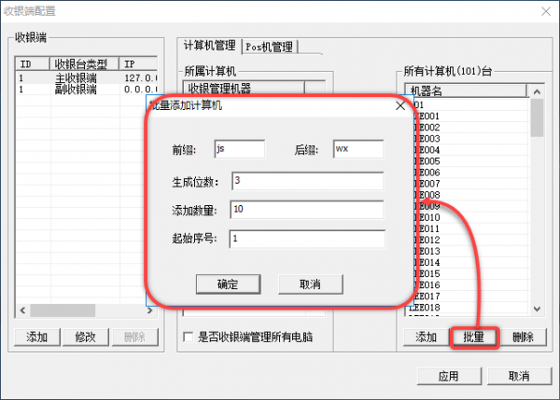
Task: Open batch add with 批量 button
Action: (x=474, y=338)
